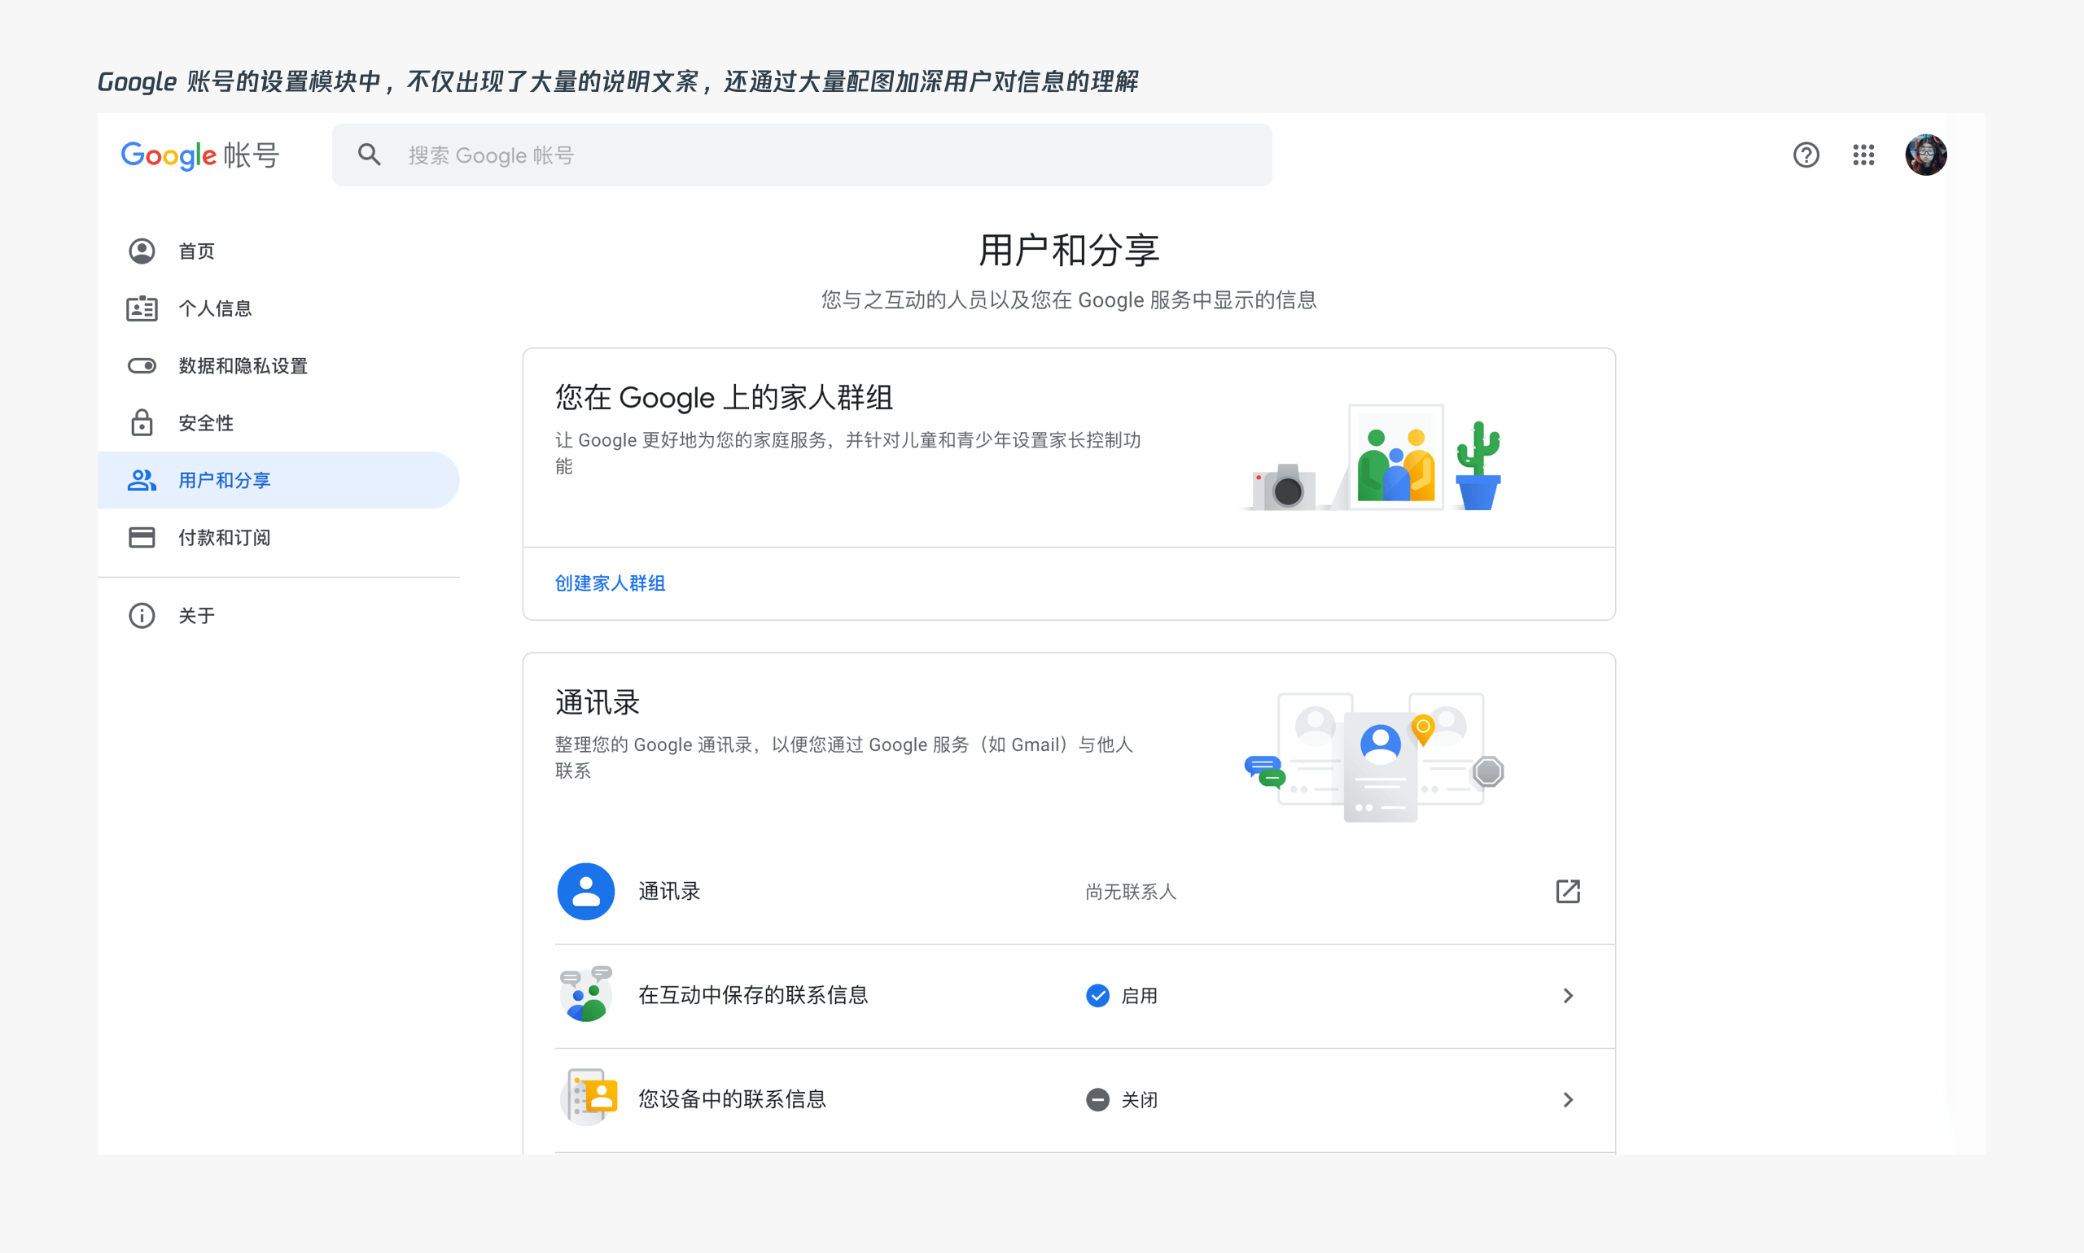Click the 付款和订阅 card icon
The image size is (2084, 1253).
point(142,538)
